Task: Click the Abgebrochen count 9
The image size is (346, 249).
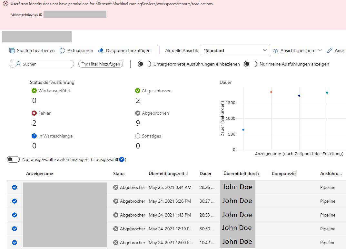Action: click(x=138, y=123)
